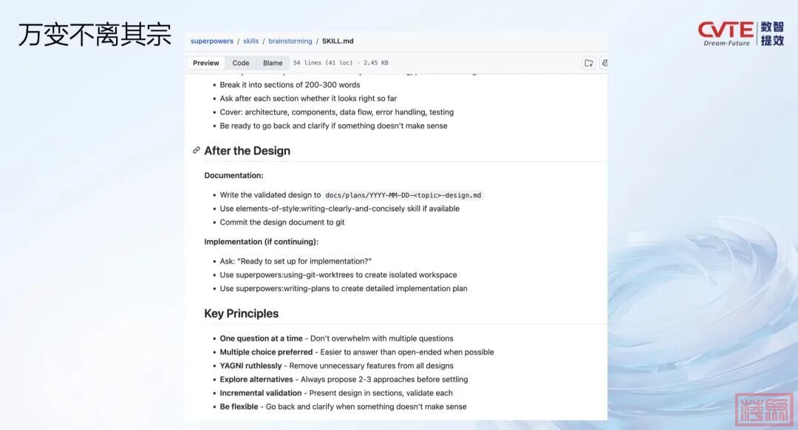Click the Documentation subheading
This screenshot has width=798, height=430.
pos(233,176)
